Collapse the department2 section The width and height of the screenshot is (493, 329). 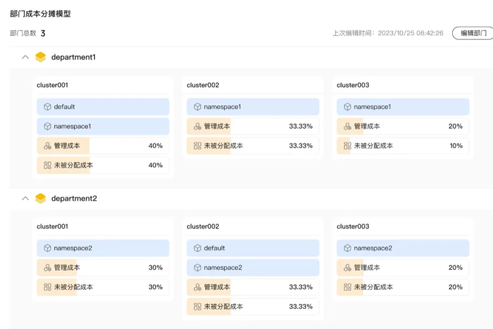pos(25,198)
